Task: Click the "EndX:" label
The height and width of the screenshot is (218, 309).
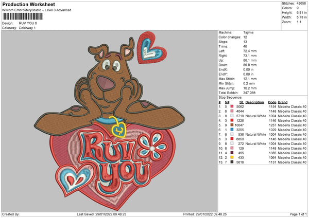Action: [223, 69]
